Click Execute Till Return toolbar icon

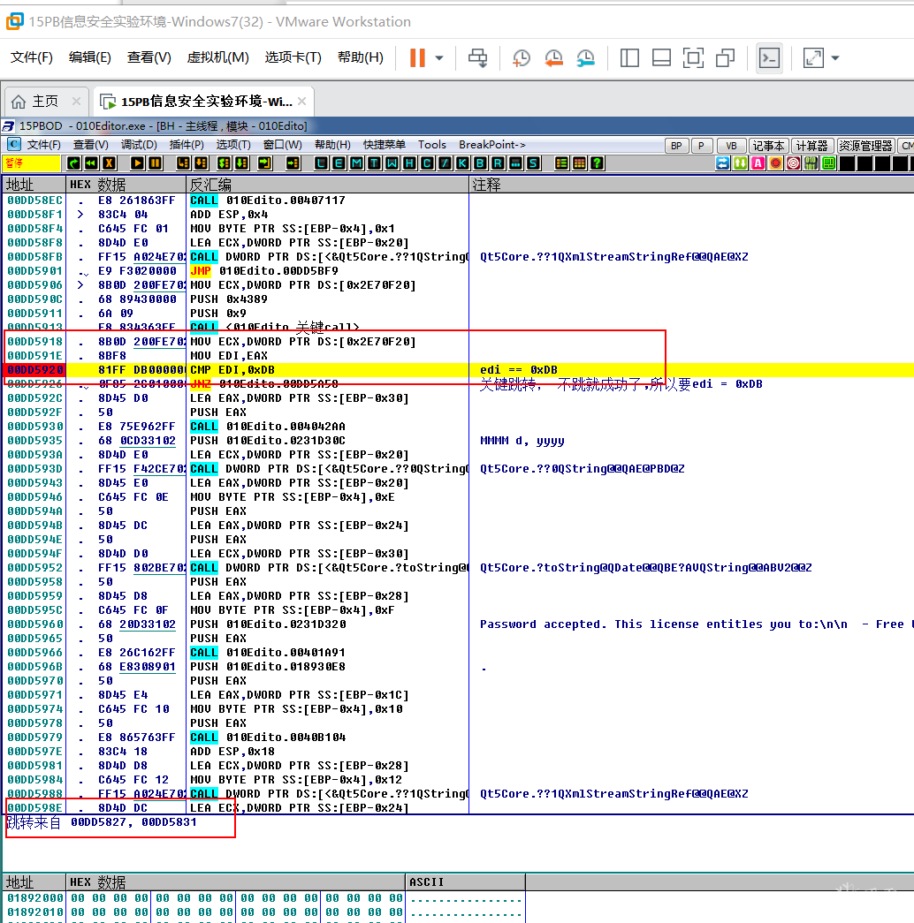[x=264, y=163]
